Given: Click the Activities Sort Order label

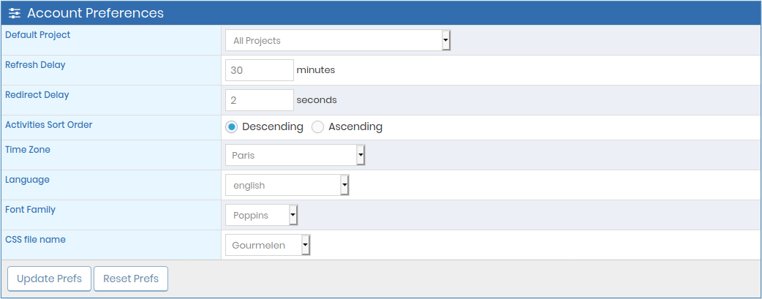Looking at the screenshot, I should coord(48,124).
